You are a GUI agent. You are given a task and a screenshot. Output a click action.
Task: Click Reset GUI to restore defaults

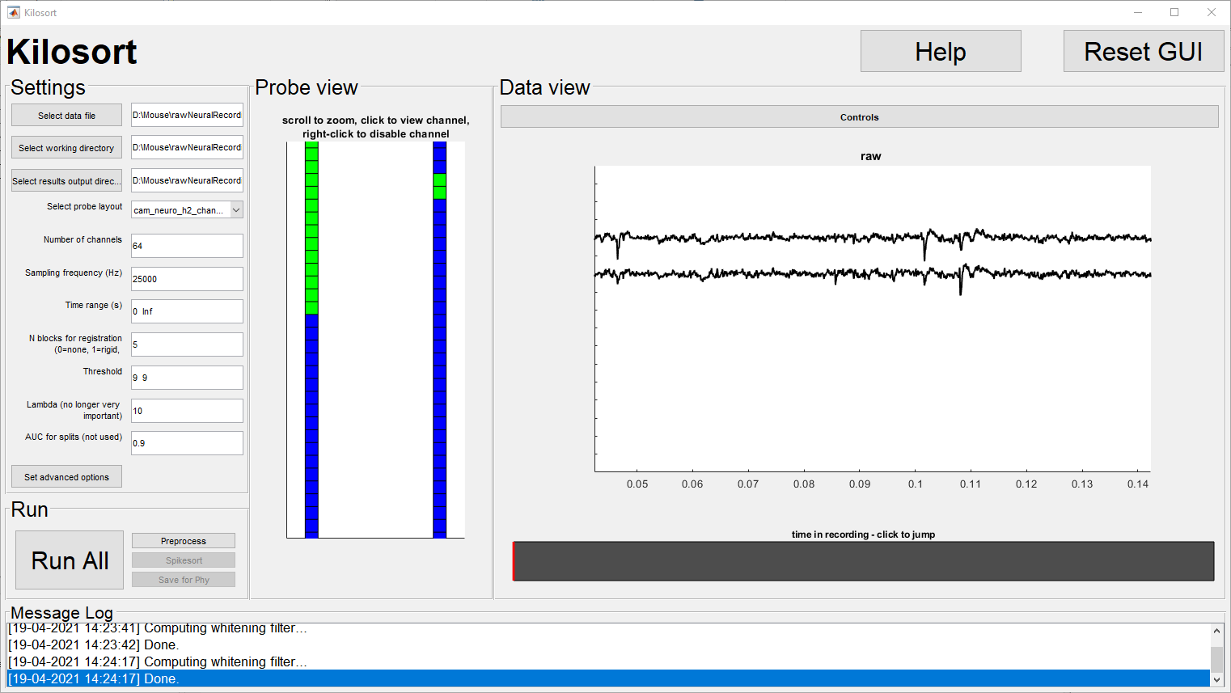point(1143,50)
